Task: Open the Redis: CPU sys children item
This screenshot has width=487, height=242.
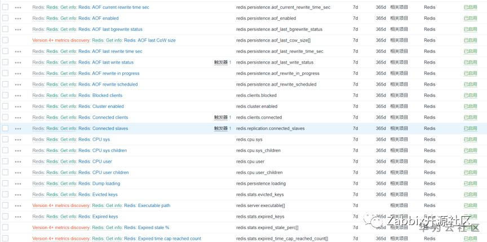Action: tap(103, 150)
